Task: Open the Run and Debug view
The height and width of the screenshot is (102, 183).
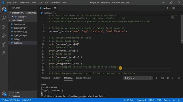Action: [4, 36]
